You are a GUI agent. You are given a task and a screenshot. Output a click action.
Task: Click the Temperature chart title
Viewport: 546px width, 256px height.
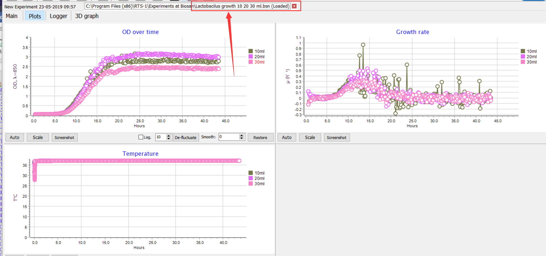140,153
